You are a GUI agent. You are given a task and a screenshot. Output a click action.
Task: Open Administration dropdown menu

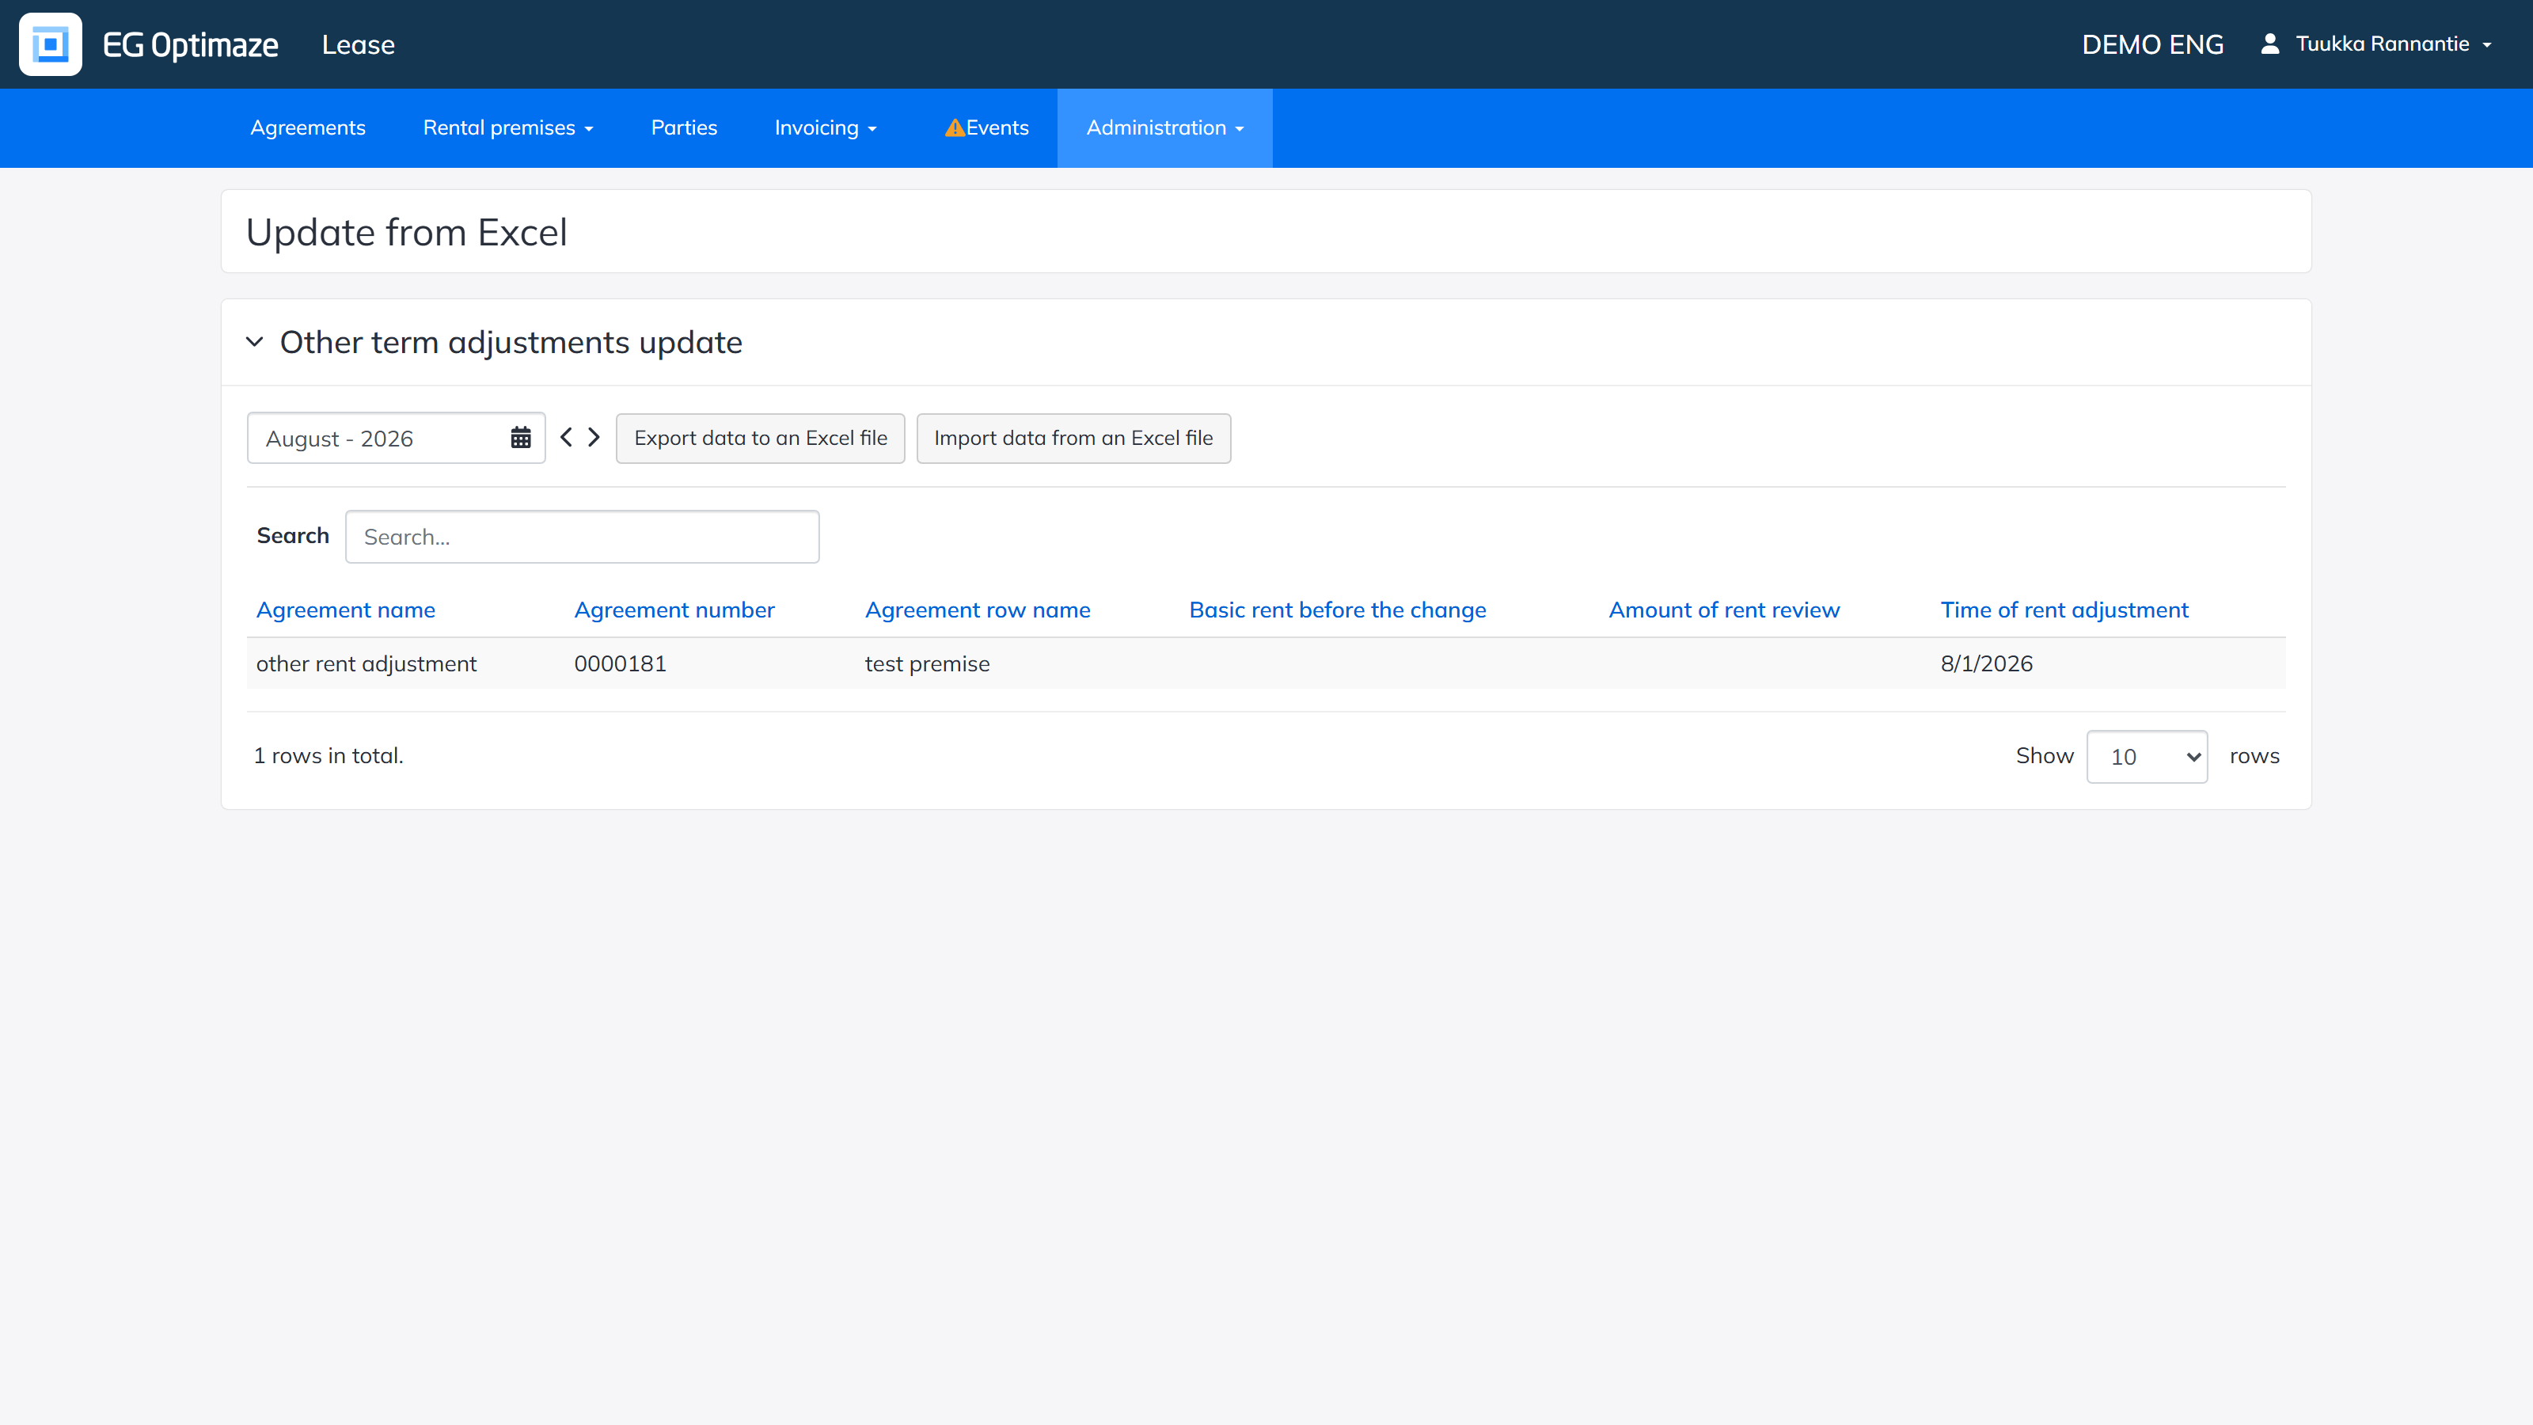coord(1164,127)
